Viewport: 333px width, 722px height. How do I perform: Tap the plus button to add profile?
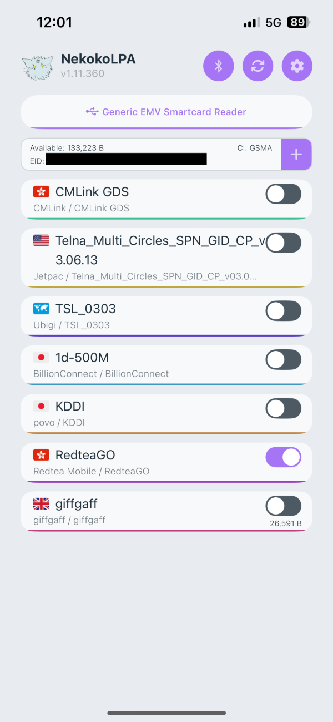tap(296, 154)
